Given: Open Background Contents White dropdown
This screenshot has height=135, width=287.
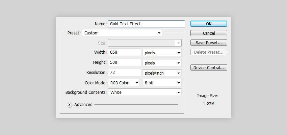Looking at the screenshot, I should point(145,92).
